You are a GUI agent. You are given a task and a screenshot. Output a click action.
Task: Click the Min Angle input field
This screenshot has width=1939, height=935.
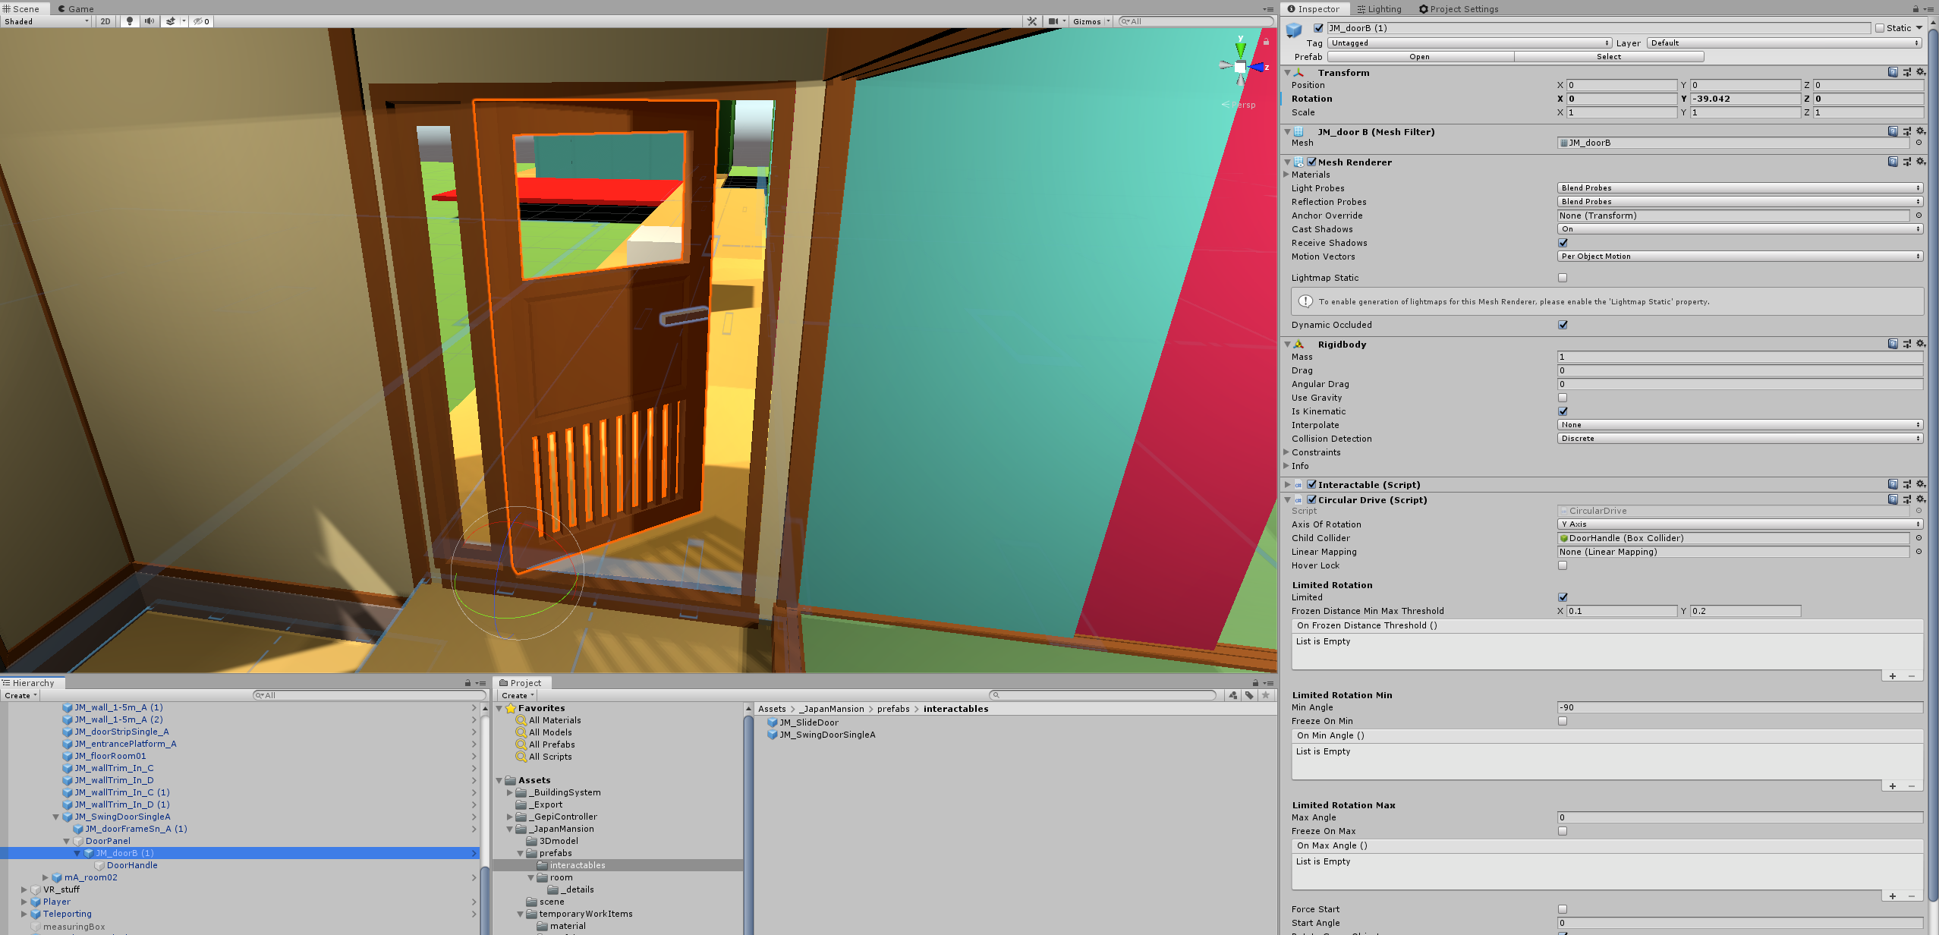[x=1739, y=707]
